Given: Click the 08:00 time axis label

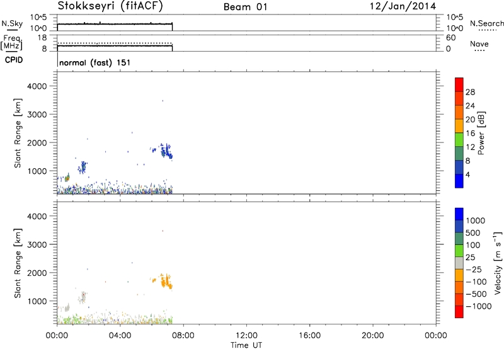Looking at the screenshot, I should [x=183, y=336].
